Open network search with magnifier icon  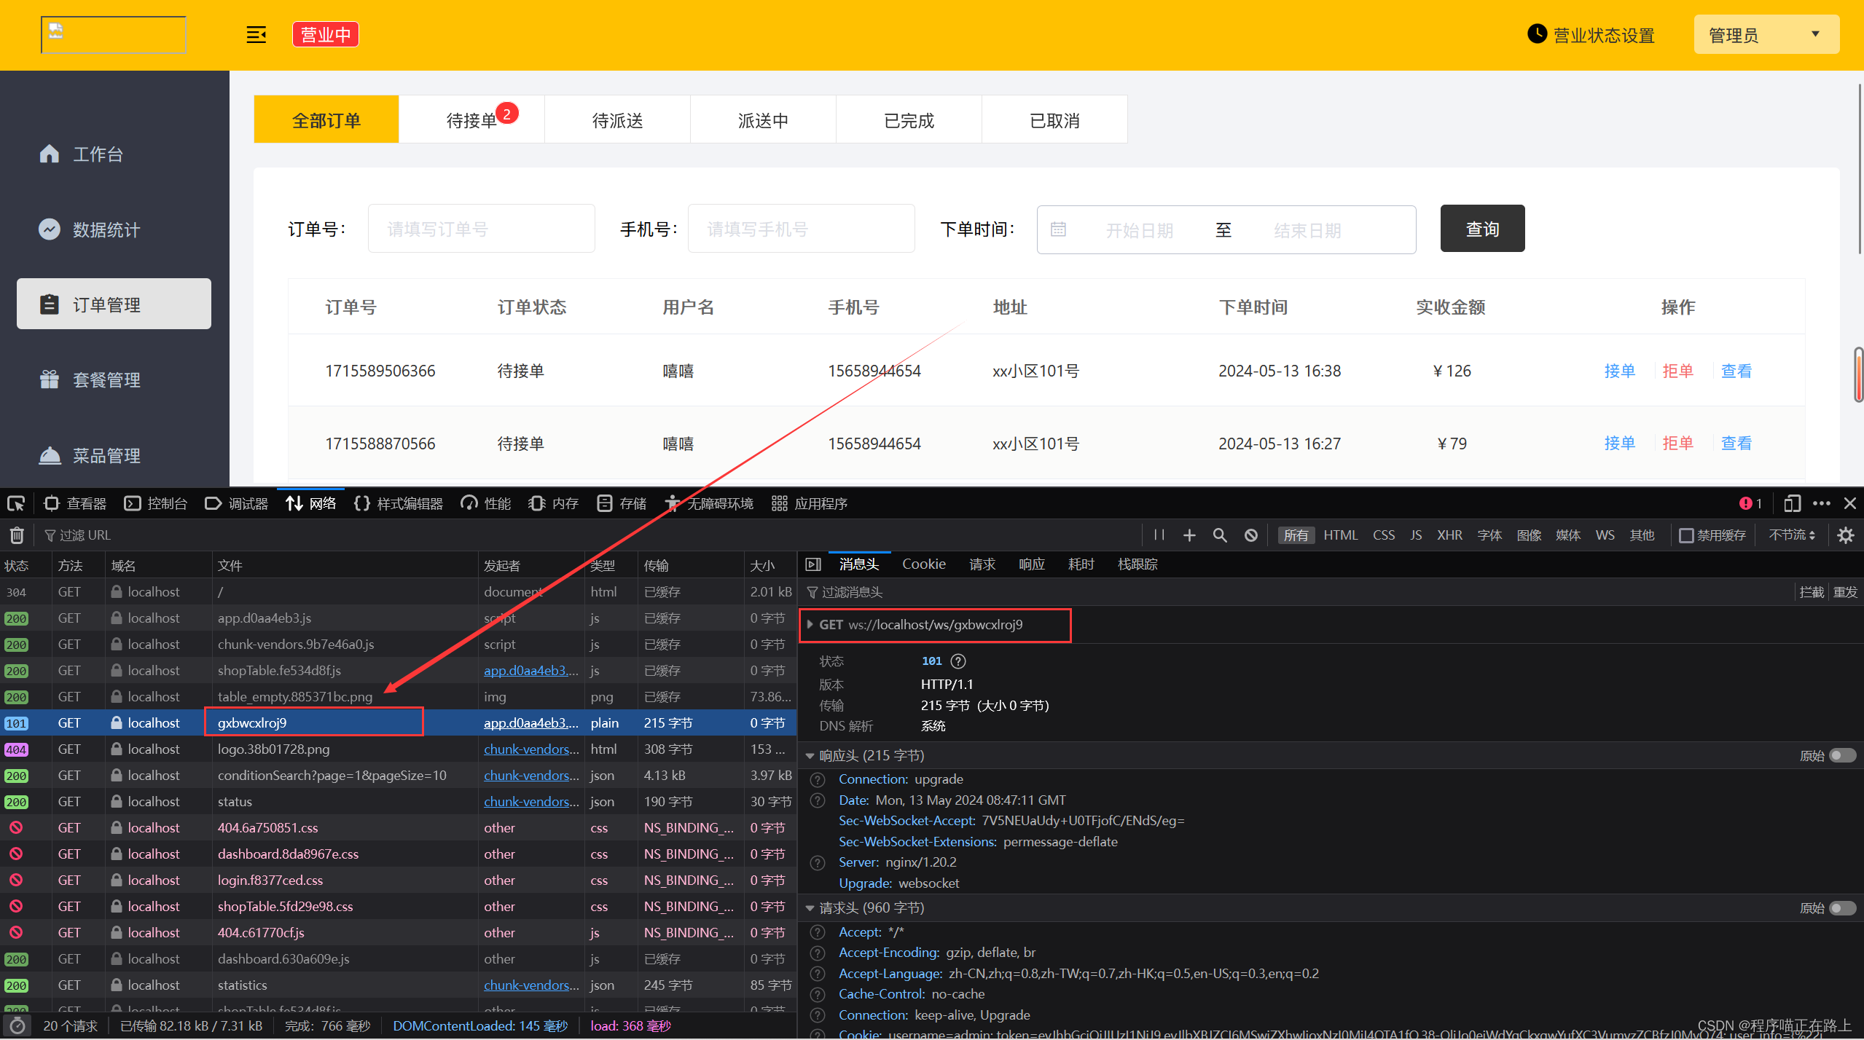[1219, 535]
